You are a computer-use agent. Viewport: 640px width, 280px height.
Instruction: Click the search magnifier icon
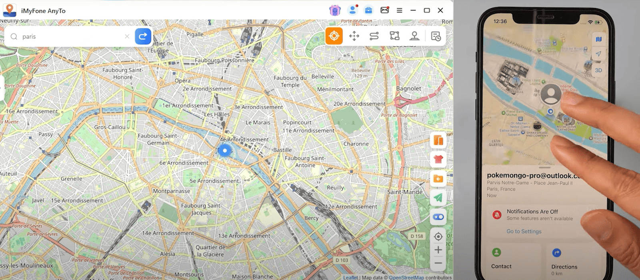[x=14, y=36]
